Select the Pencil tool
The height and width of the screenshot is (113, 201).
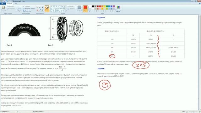(x=37, y=7)
